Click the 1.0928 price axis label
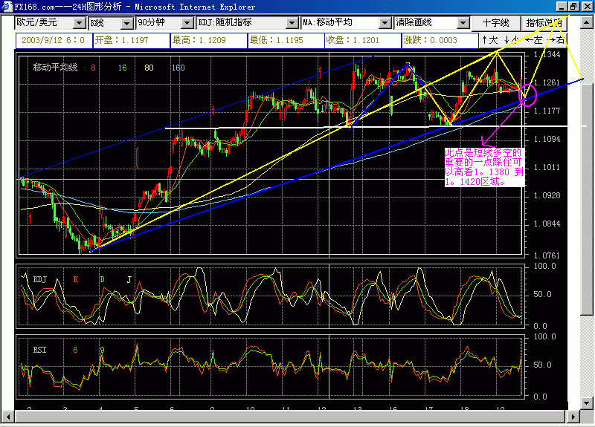The height and width of the screenshot is (427, 595). 547,195
